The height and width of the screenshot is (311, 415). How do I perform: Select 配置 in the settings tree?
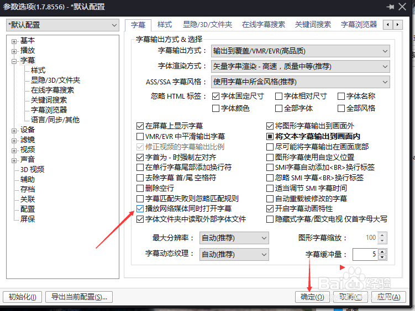coord(28,209)
